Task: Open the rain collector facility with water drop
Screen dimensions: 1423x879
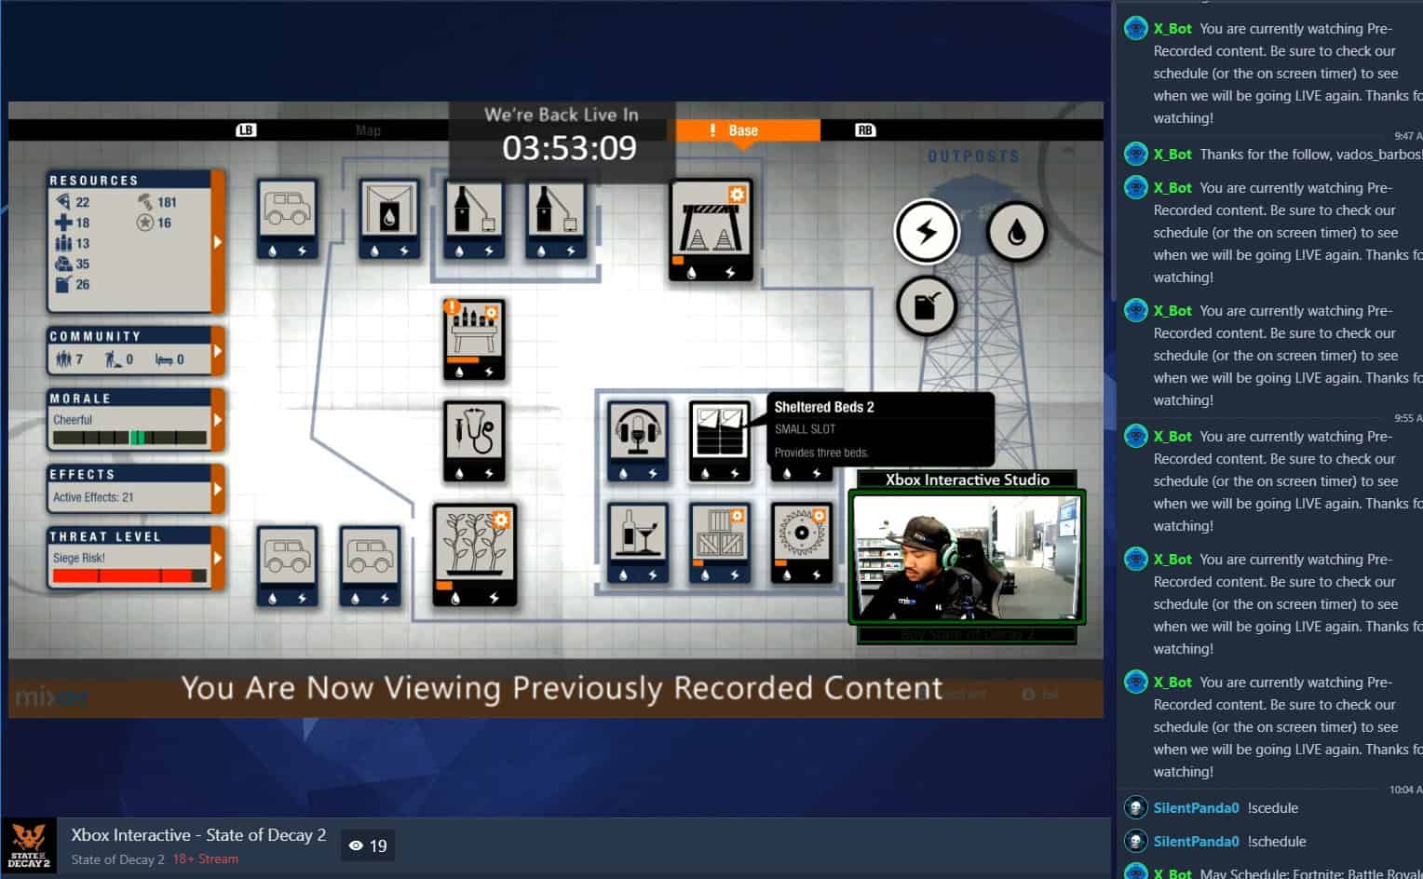Action: [389, 220]
